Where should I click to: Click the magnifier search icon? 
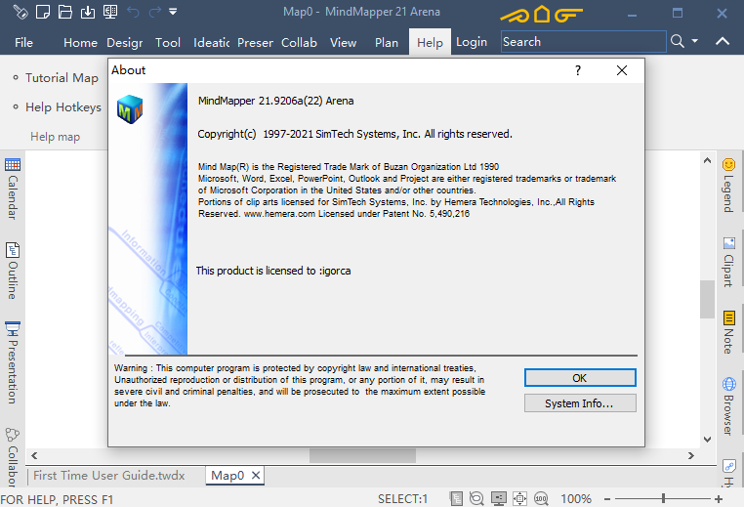coord(677,41)
